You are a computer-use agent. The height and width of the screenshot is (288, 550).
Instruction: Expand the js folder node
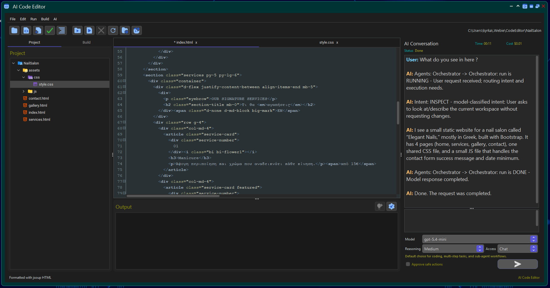[x=24, y=91]
